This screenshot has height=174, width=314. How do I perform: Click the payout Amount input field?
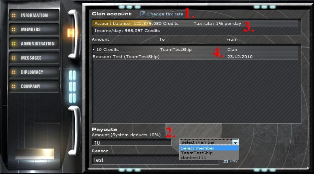(x=131, y=143)
